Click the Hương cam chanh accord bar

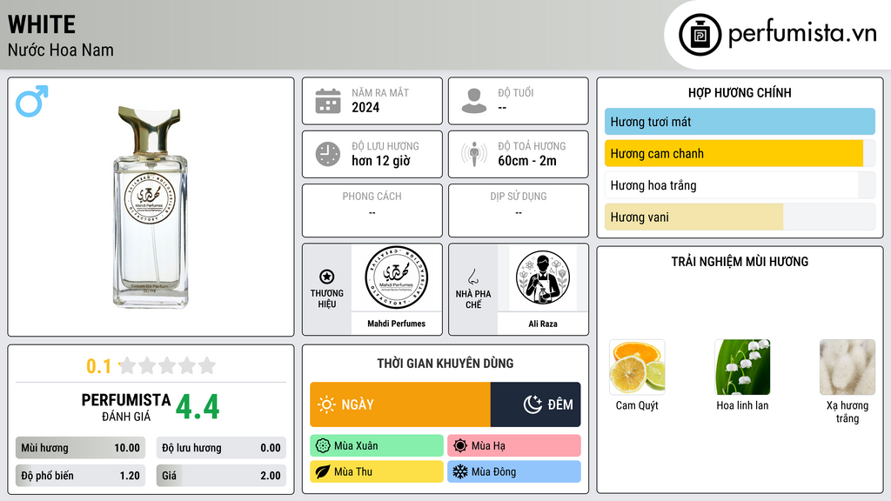click(740, 153)
